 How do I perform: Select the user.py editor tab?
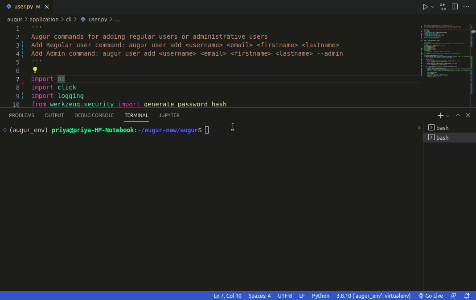click(x=27, y=7)
